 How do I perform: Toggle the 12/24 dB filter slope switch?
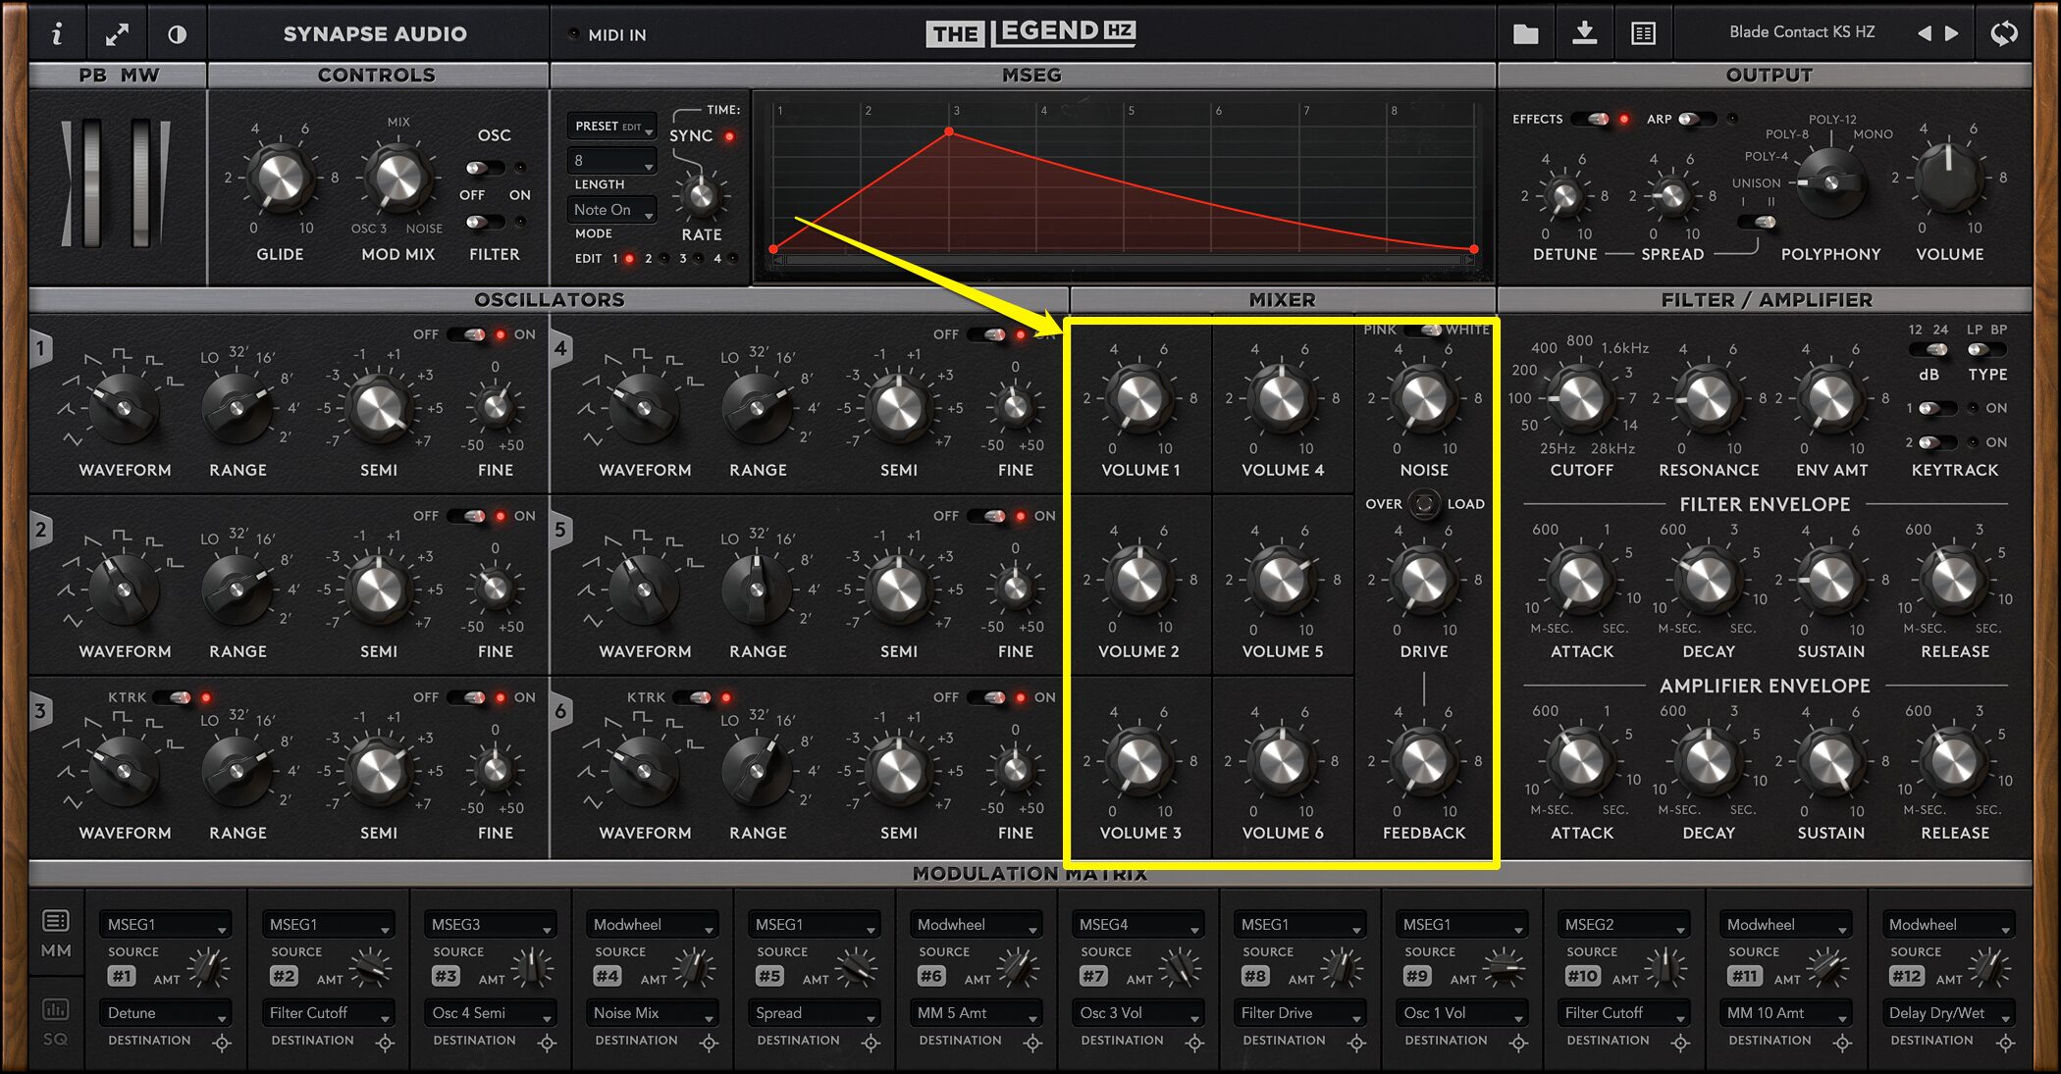tap(1929, 350)
